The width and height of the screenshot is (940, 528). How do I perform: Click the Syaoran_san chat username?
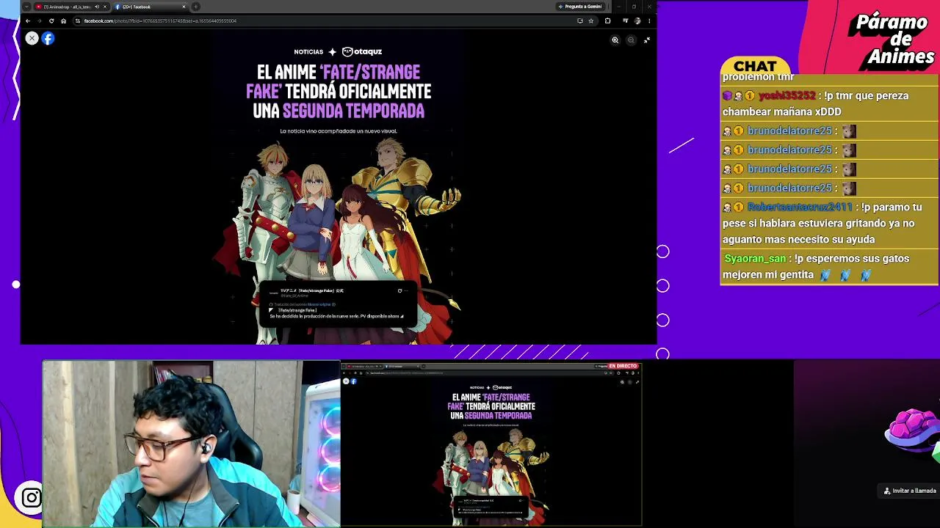tap(755, 258)
